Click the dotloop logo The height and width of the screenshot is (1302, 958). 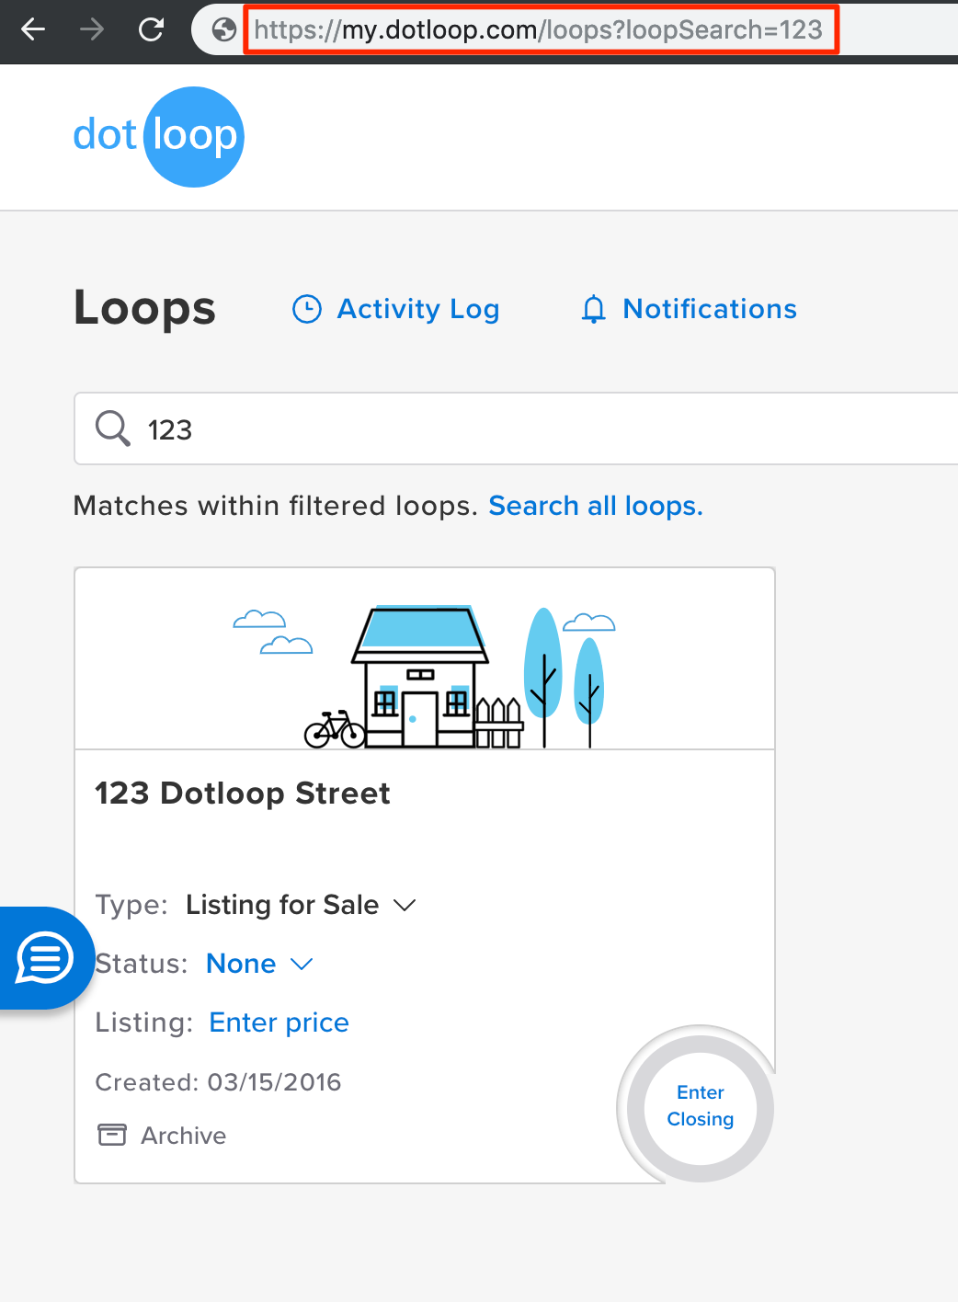pos(158,136)
